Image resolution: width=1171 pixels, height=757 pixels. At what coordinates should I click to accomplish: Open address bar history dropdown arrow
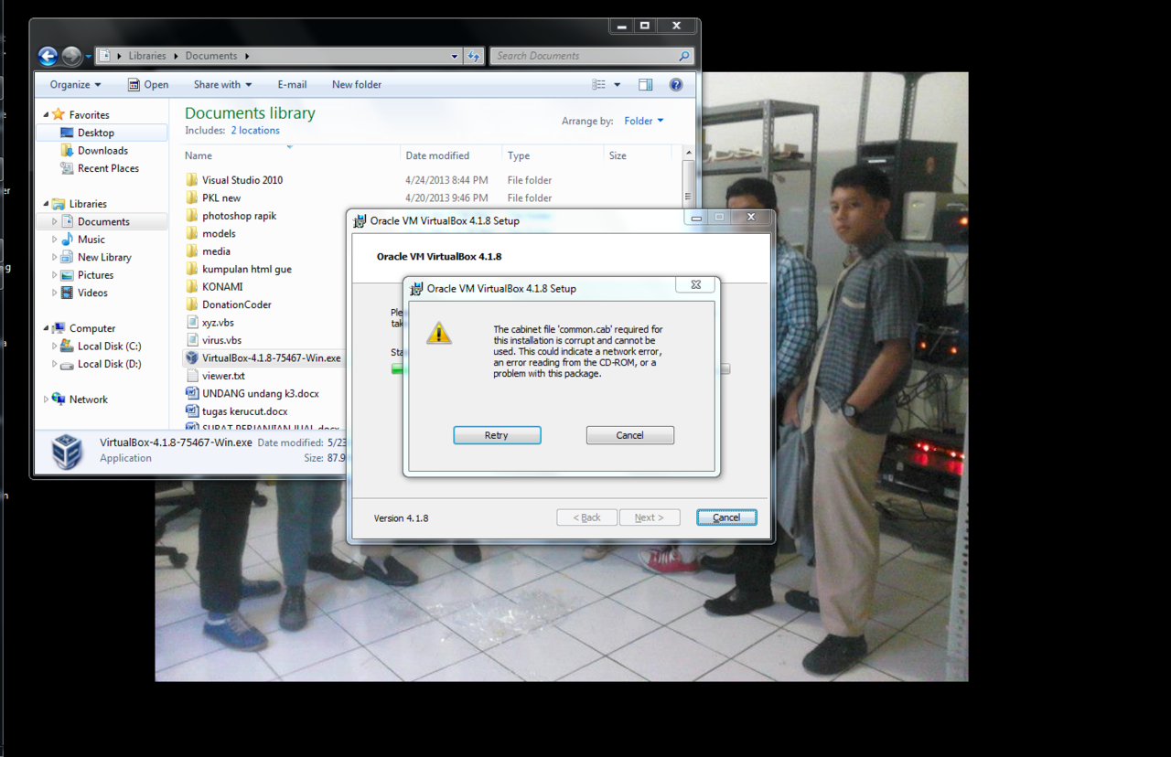tap(455, 56)
